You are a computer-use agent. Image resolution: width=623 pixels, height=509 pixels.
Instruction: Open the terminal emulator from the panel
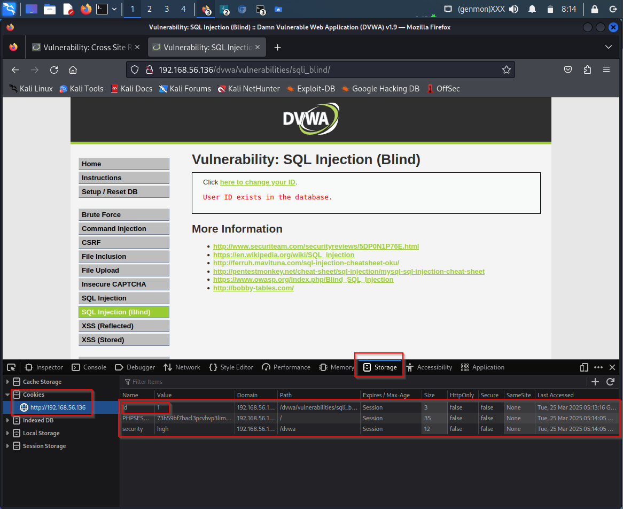pyautogui.click(x=102, y=9)
